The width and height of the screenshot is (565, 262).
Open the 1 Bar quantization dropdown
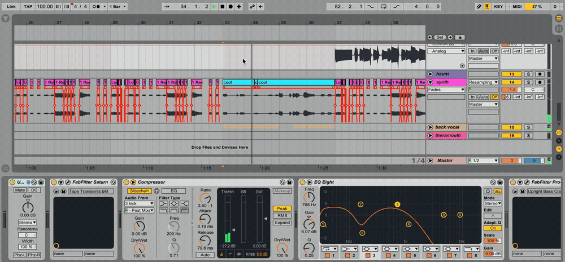click(118, 6)
